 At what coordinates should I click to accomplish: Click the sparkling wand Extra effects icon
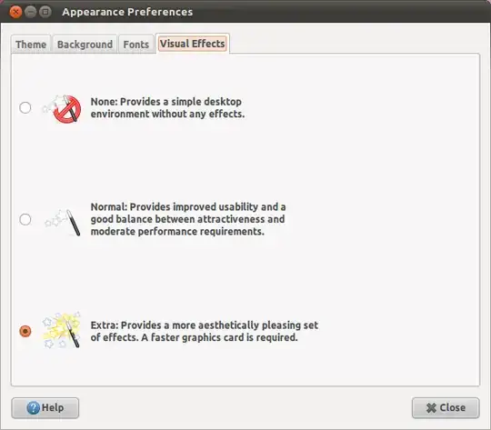62,330
